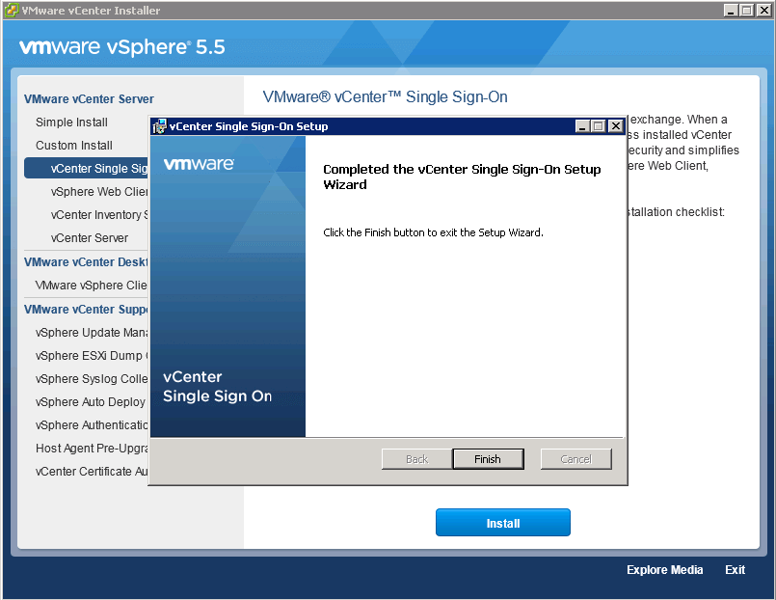This screenshot has width=776, height=600.
Task: Click the VMware vCenter Installer title bar icon
Action: coord(11,10)
